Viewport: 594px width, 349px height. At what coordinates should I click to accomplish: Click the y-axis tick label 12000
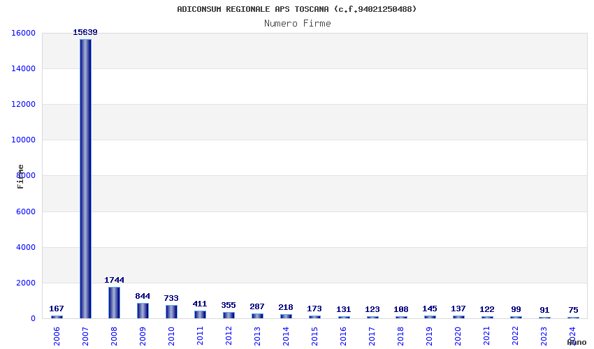pyautogui.click(x=24, y=105)
